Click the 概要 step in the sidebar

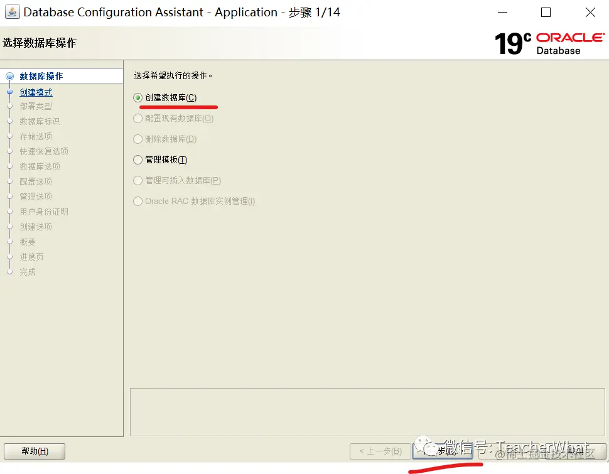click(x=28, y=242)
